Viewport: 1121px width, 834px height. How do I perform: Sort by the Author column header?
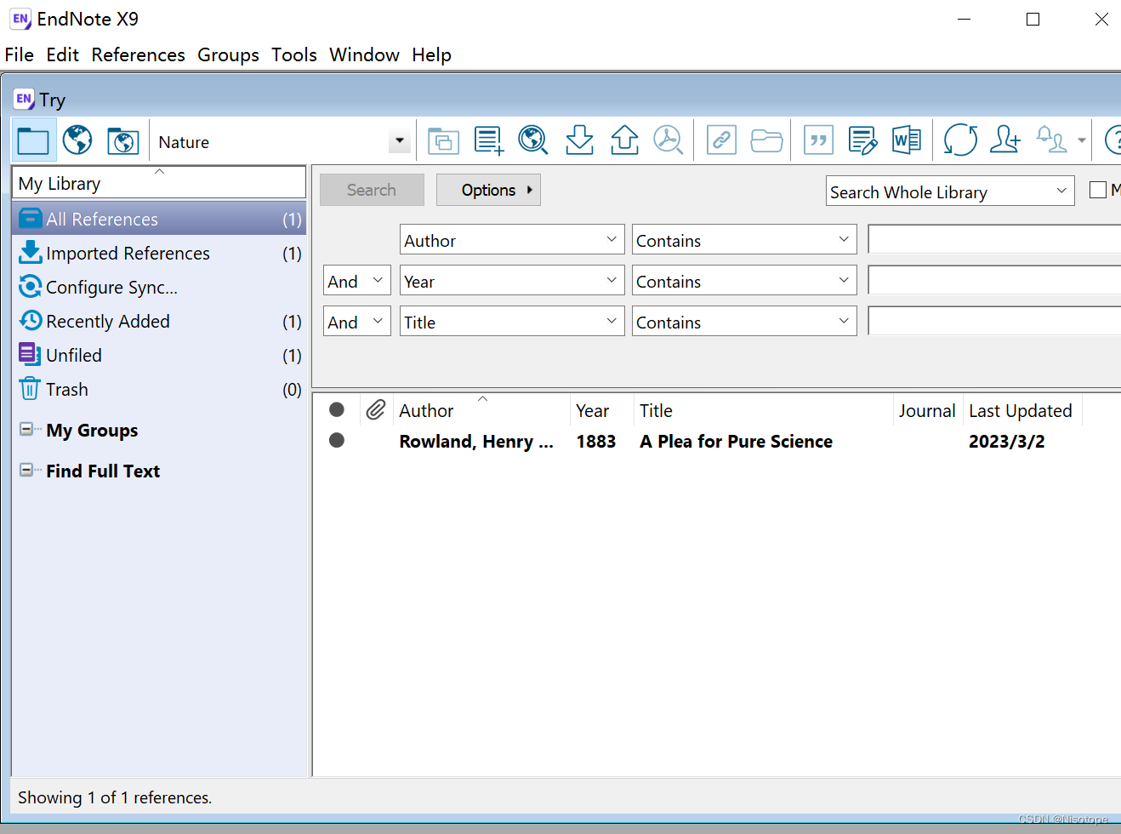(481, 410)
